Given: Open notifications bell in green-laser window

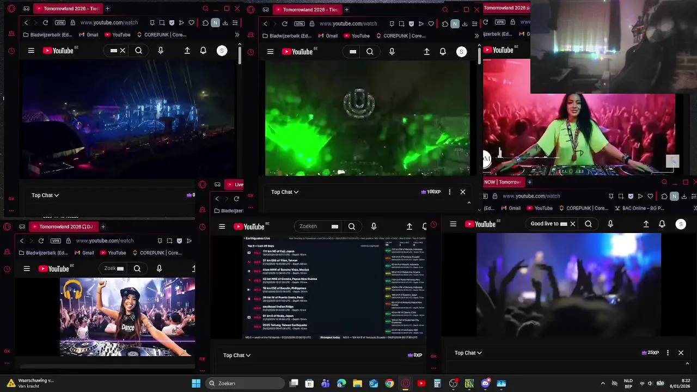Looking at the screenshot, I should click(x=443, y=52).
